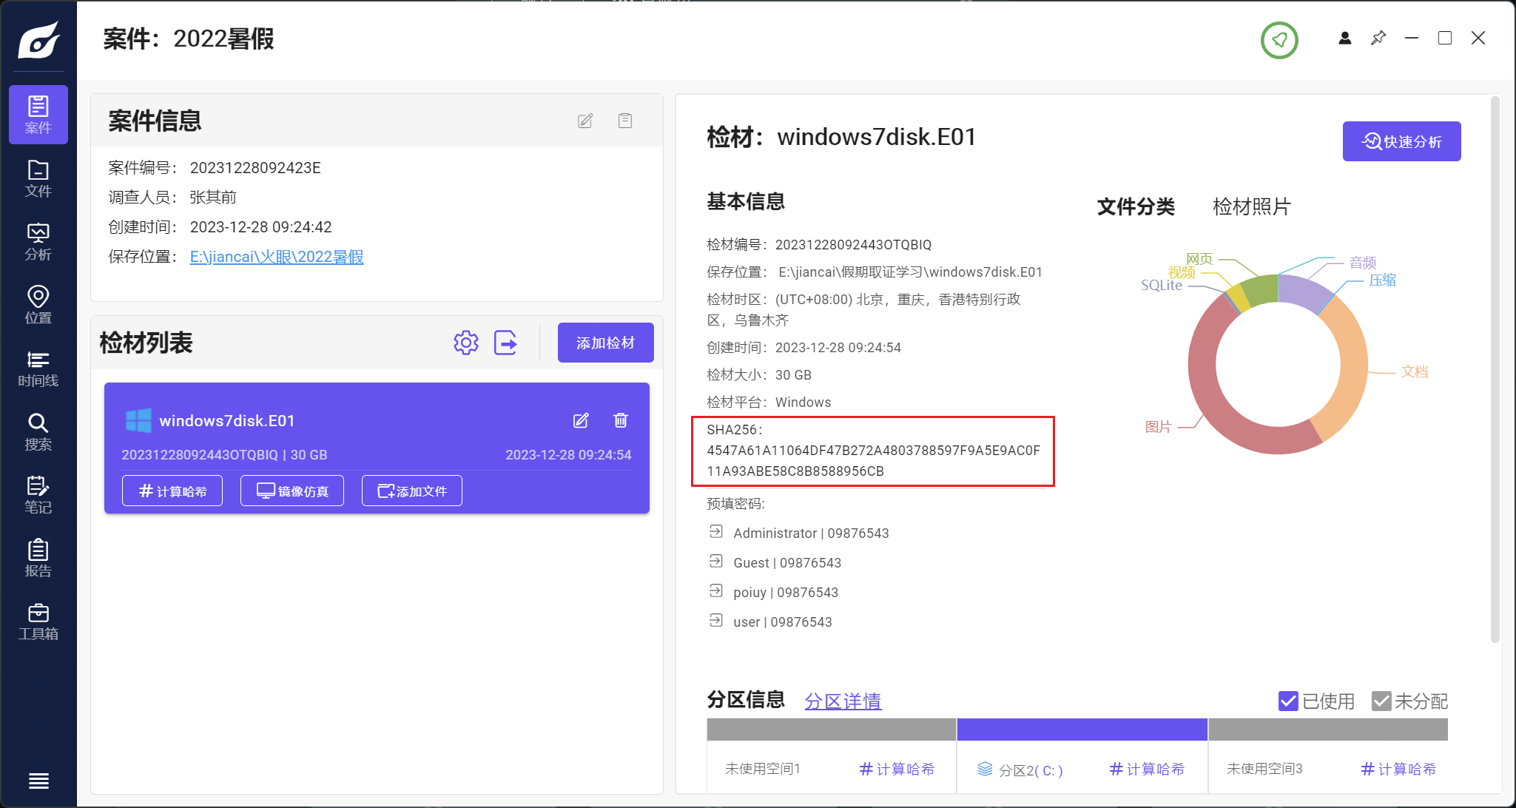The height and width of the screenshot is (808, 1516).
Task: Switch to the 文件分类 tab
Action: [x=1136, y=206]
